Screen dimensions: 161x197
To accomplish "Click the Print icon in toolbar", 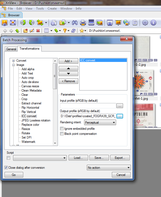I will pyautogui.click(x=83, y=23).
